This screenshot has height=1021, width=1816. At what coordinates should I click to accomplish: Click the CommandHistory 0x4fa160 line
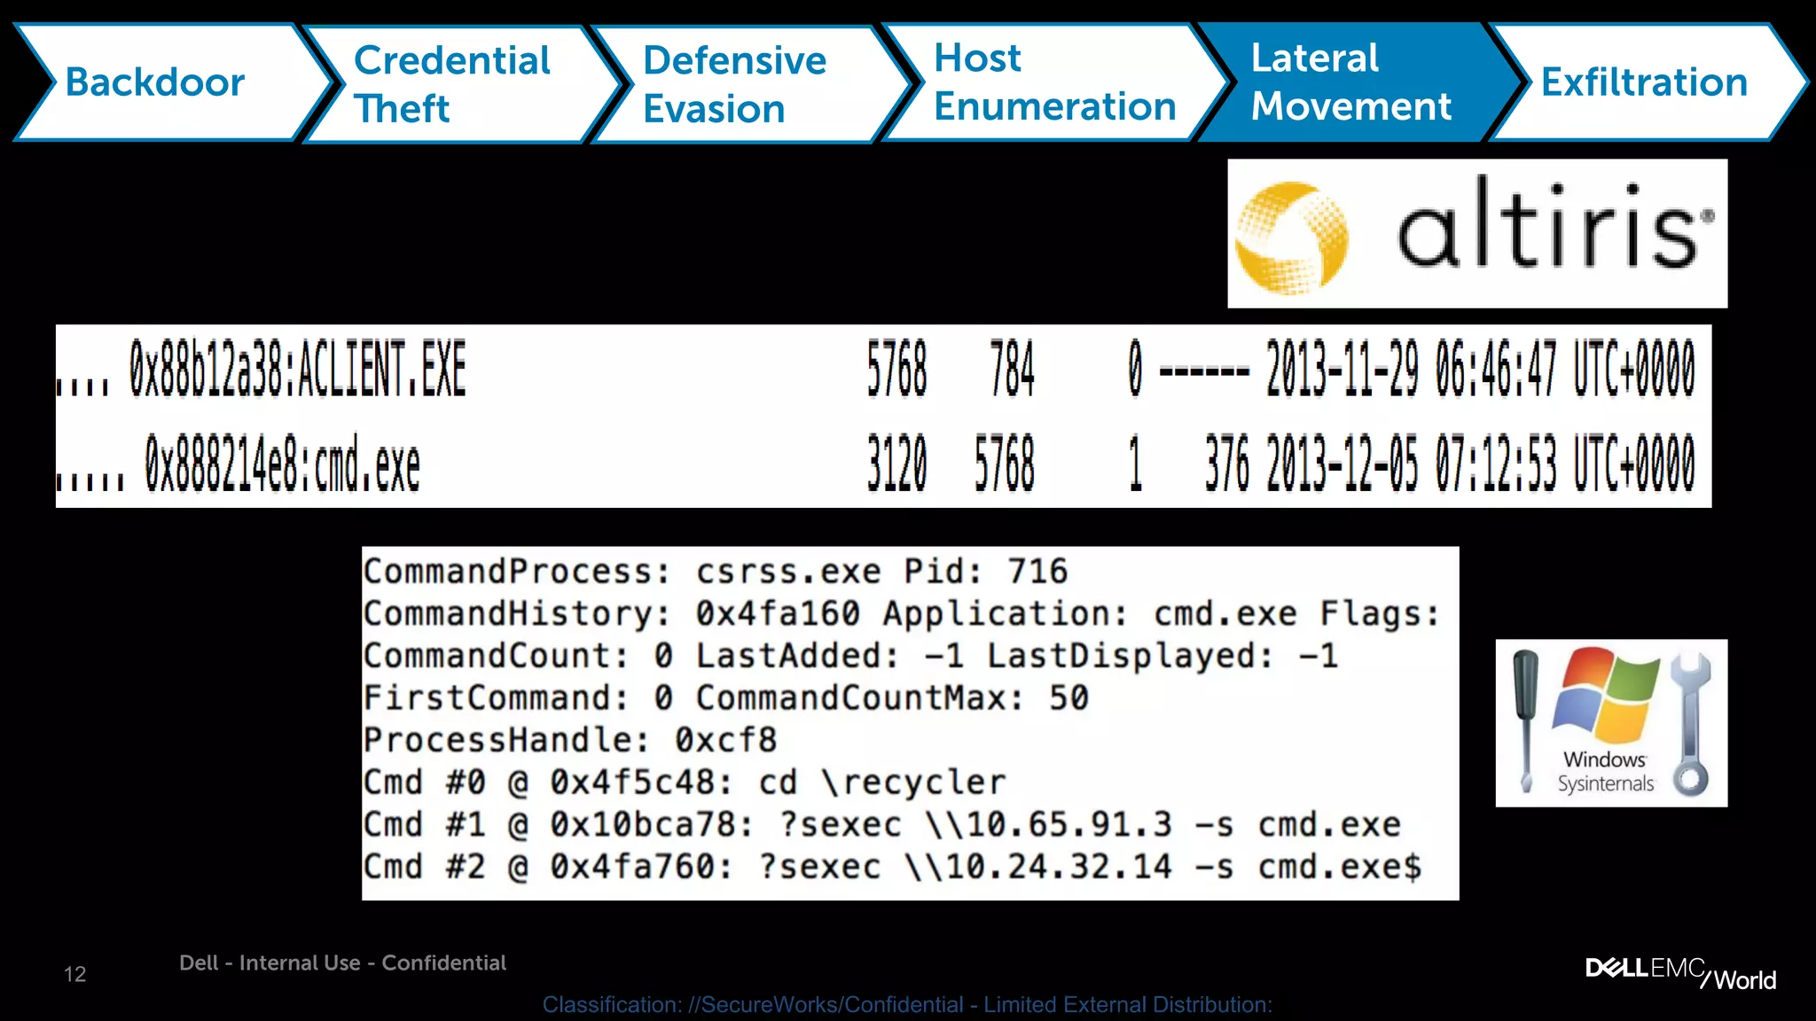pos(902,613)
